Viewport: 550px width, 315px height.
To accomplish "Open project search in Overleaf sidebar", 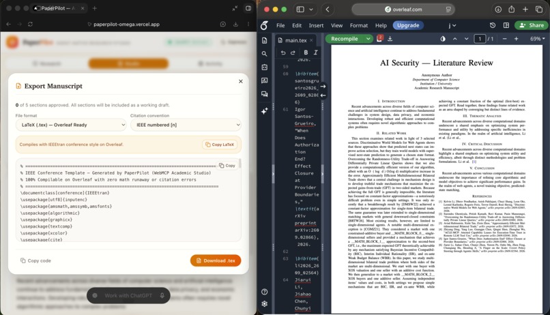I will click(265, 54).
